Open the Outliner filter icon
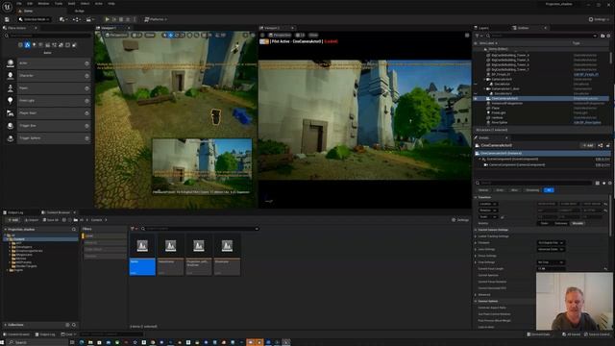This screenshot has height=346, width=615. pyautogui.click(x=478, y=36)
